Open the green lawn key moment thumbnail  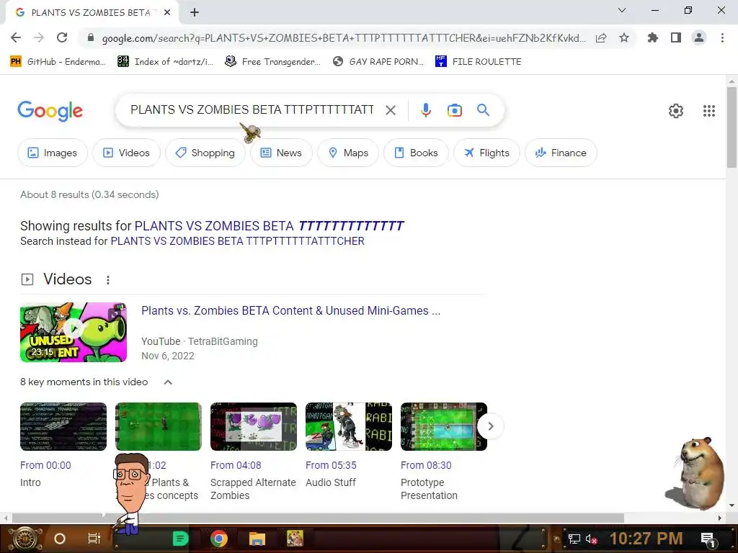[158, 426]
